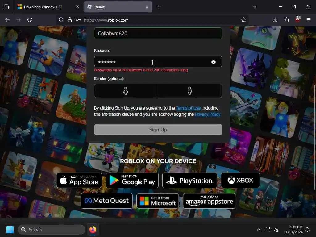Open the notifications bell icon
316x237 pixels.
point(307,230)
